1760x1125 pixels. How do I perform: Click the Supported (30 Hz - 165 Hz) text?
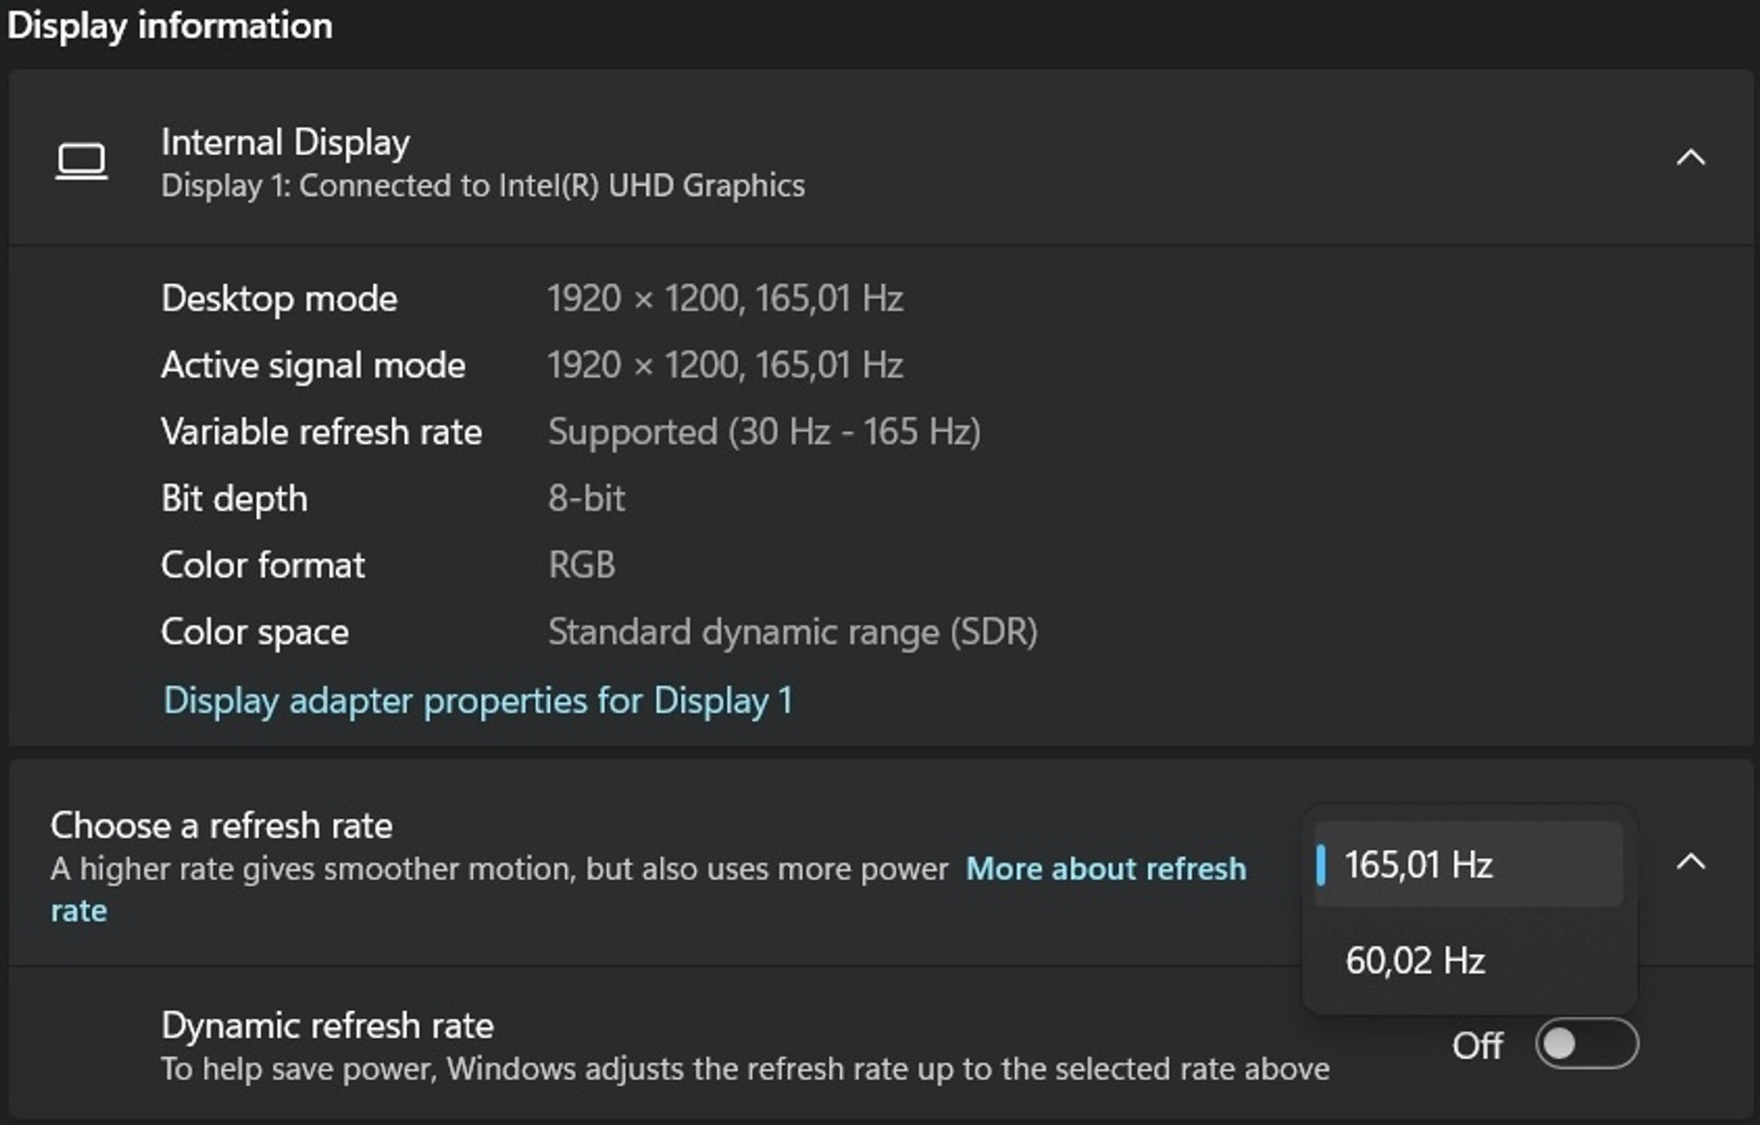point(764,432)
